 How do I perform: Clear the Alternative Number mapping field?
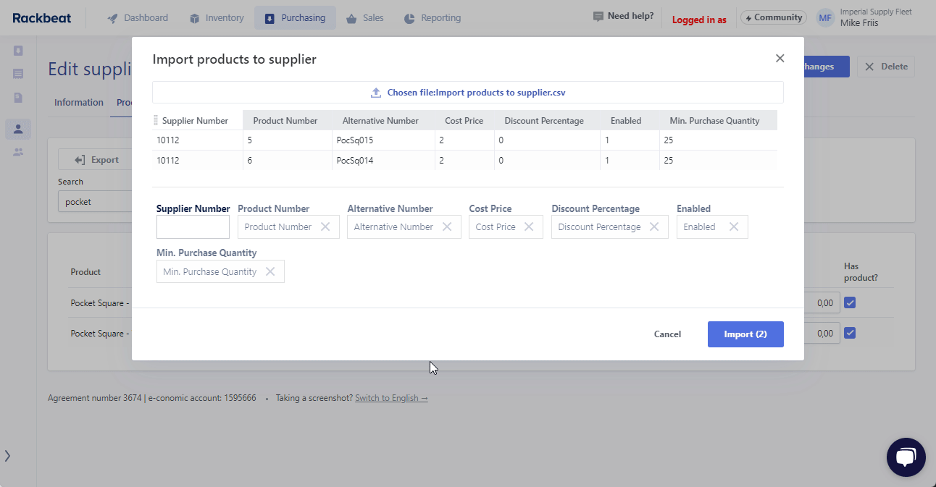[x=447, y=227]
